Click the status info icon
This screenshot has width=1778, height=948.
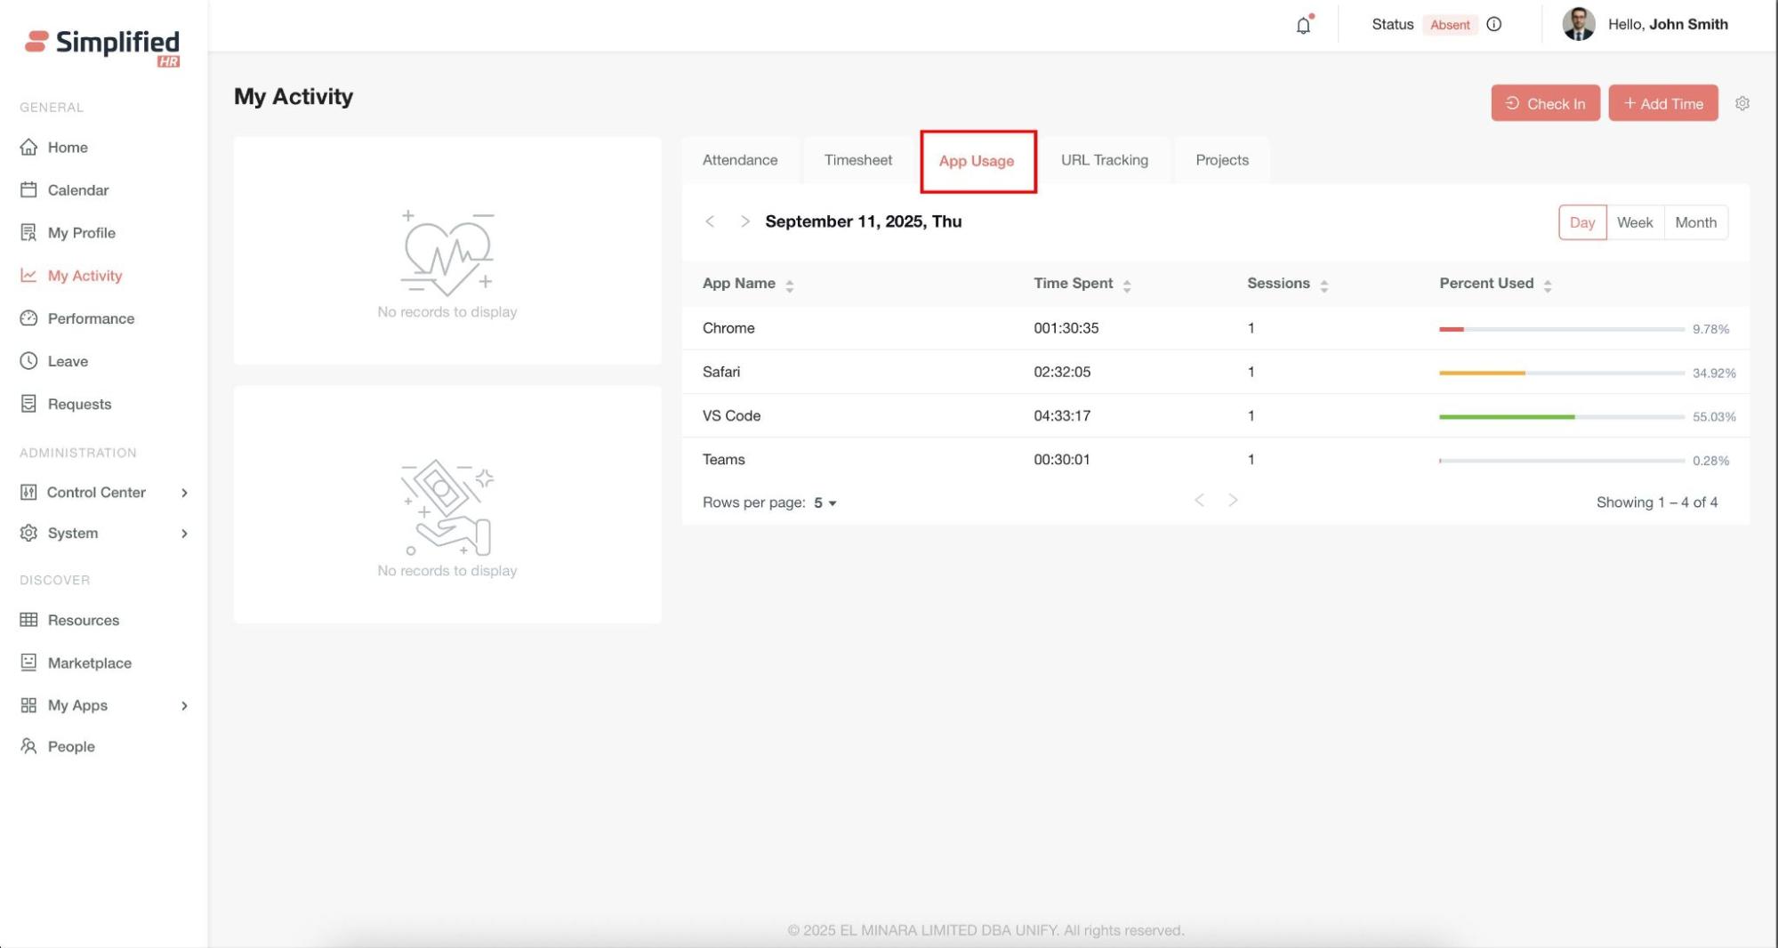click(1494, 25)
